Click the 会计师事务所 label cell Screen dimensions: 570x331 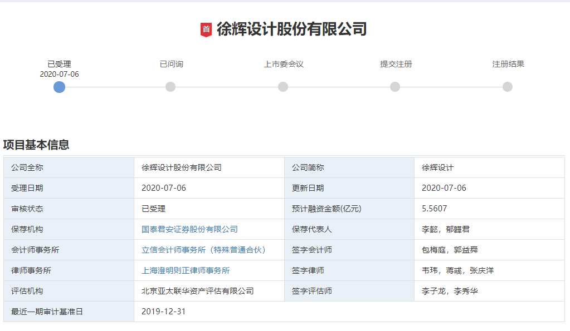69,250
